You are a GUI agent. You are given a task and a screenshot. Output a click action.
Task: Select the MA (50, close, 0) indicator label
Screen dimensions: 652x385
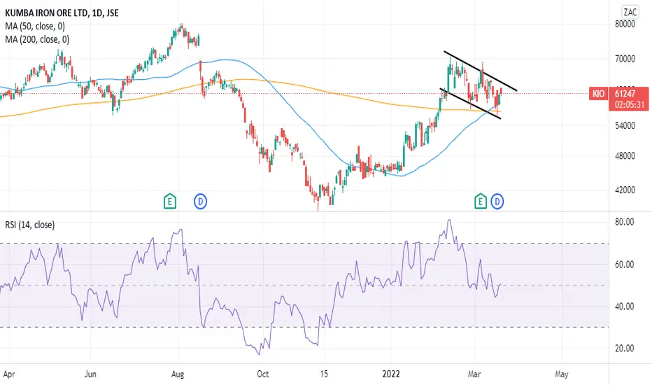click(35, 26)
